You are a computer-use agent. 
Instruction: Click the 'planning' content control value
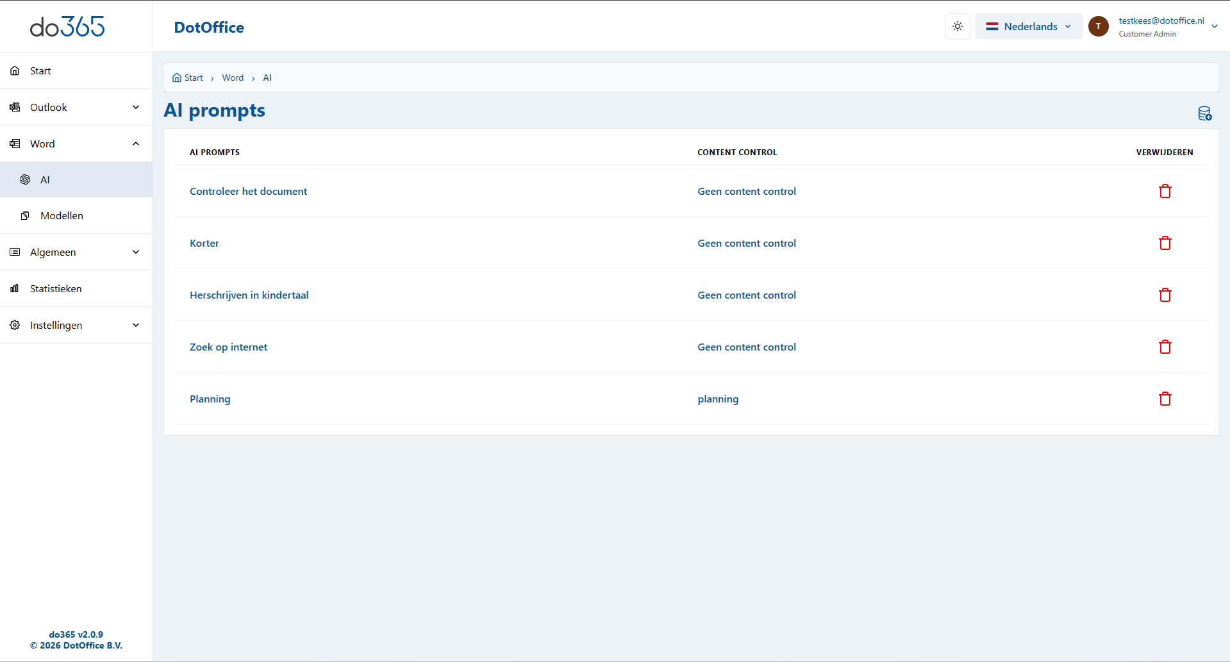(x=718, y=399)
